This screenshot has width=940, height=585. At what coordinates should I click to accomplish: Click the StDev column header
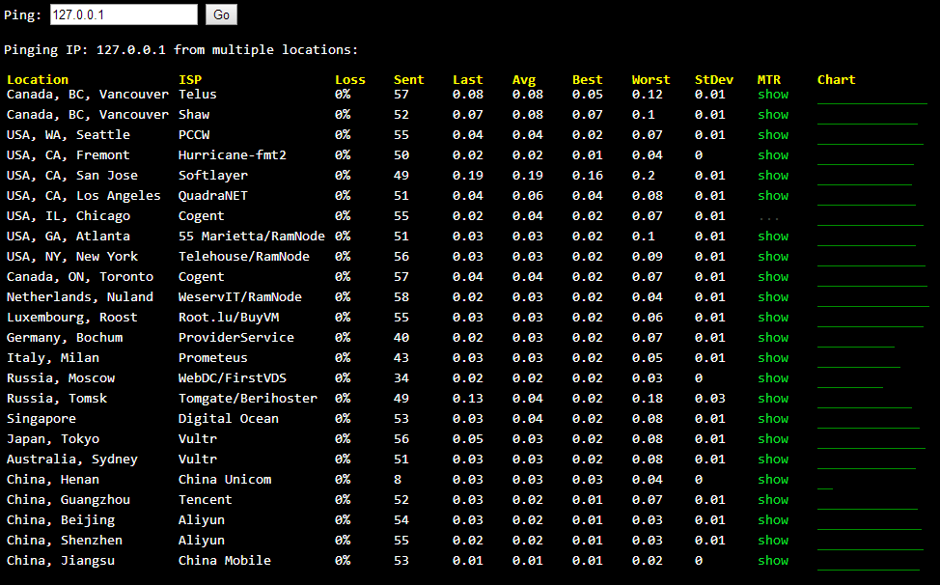[714, 80]
